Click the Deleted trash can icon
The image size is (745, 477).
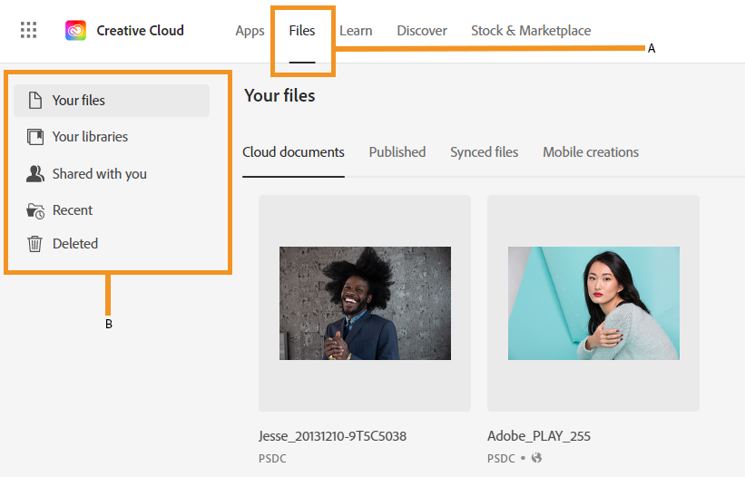click(x=35, y=244)
